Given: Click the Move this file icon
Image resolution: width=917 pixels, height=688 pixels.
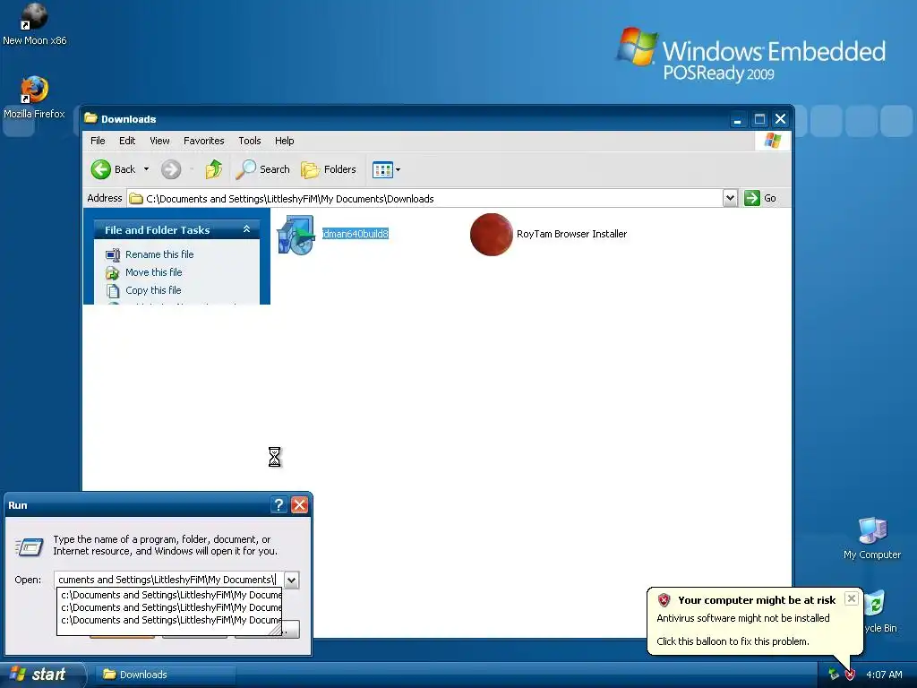Looking at the screenshot, I should [112, 272].
